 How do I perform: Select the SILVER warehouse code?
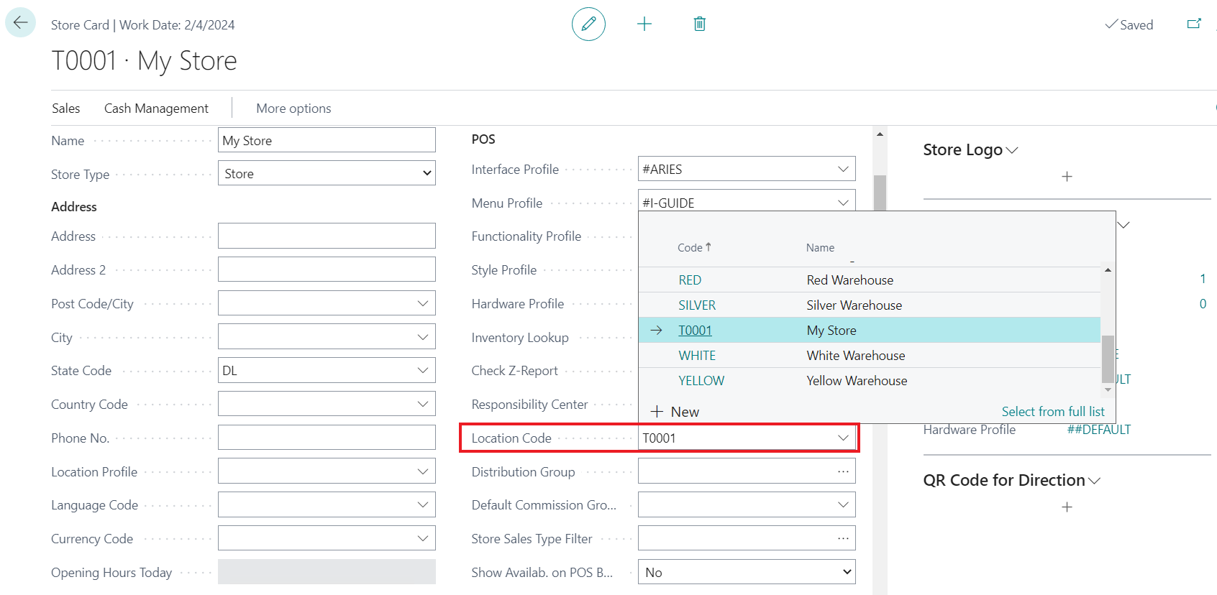697,305
